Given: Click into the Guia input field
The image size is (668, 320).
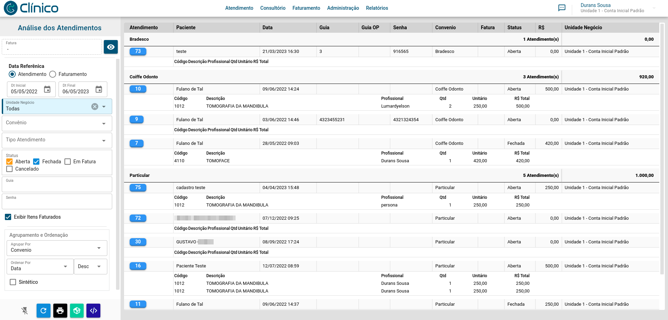Looking at the screenshot, I should (57, 186).
